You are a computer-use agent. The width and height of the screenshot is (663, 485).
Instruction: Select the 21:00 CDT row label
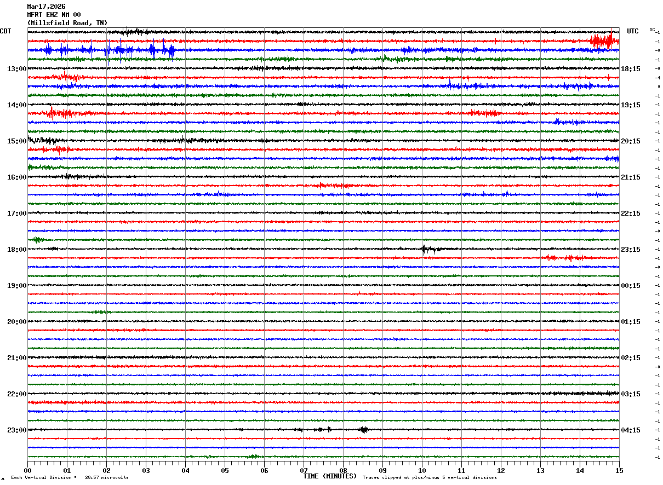16,358
